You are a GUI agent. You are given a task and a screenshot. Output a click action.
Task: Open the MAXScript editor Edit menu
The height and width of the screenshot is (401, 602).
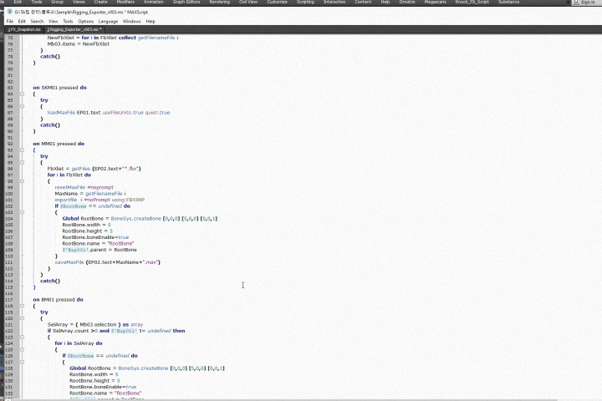pos(22,22)
